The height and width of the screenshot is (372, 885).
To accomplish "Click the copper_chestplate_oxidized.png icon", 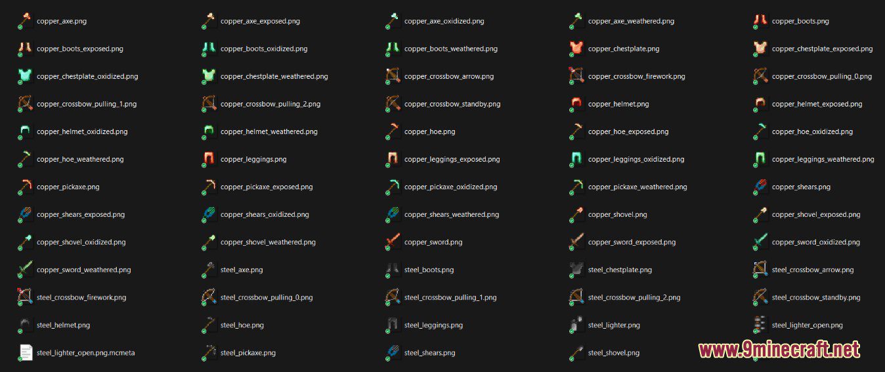I will point(25,76).
